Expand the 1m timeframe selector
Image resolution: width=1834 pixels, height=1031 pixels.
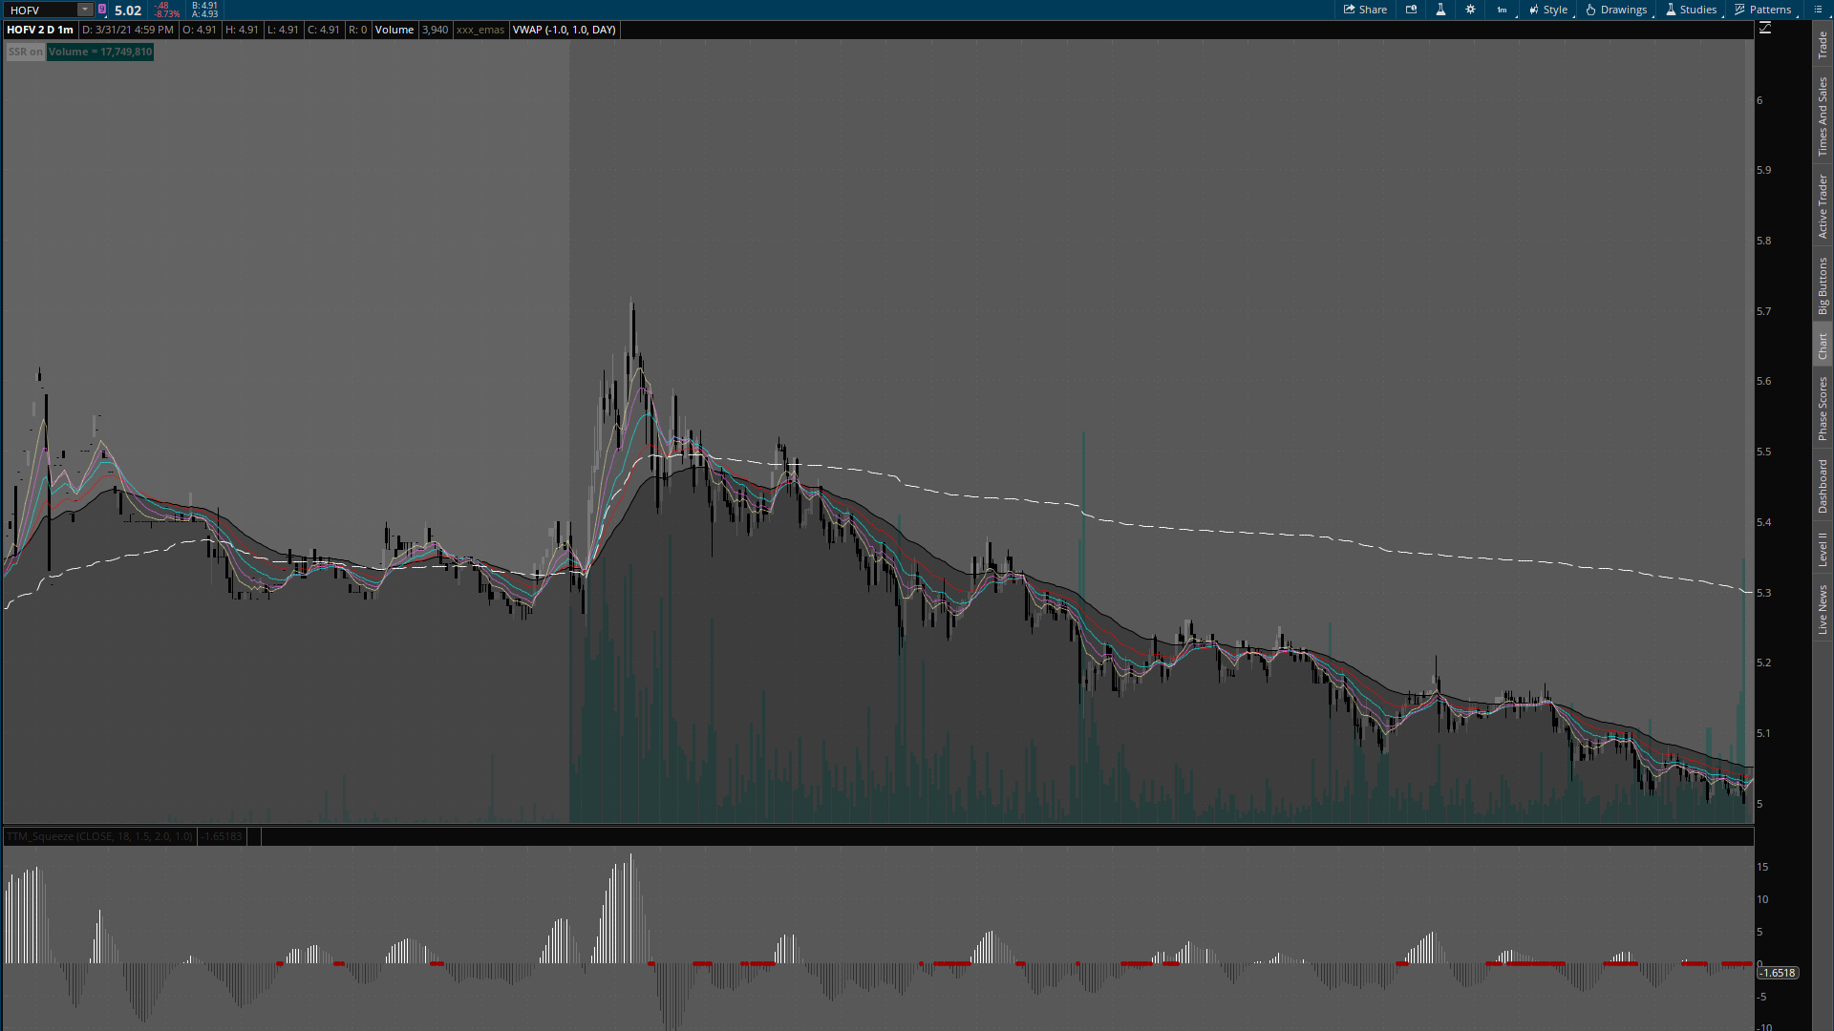click(1503, 10)
